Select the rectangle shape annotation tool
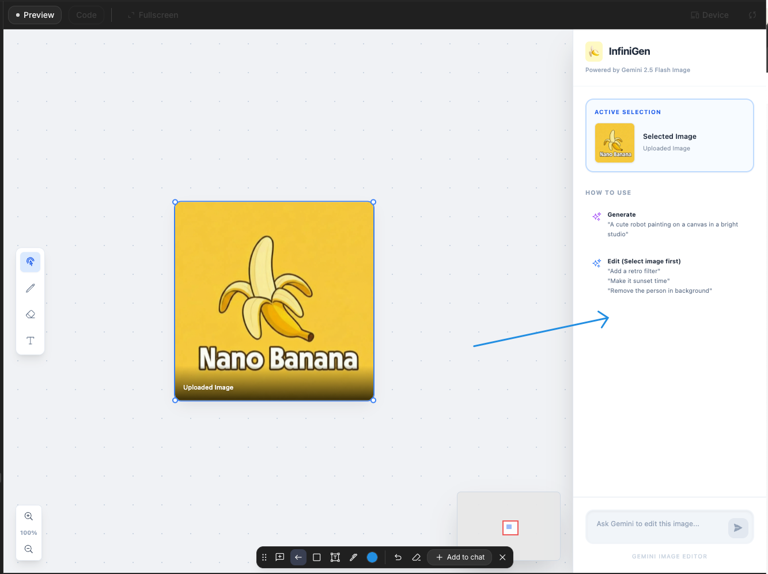Image resolution: width=768 pixels, height=574 pixels. point(317,557)
